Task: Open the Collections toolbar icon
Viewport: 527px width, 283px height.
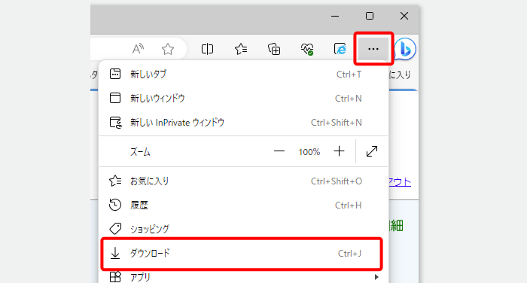Action: [274, 49]
